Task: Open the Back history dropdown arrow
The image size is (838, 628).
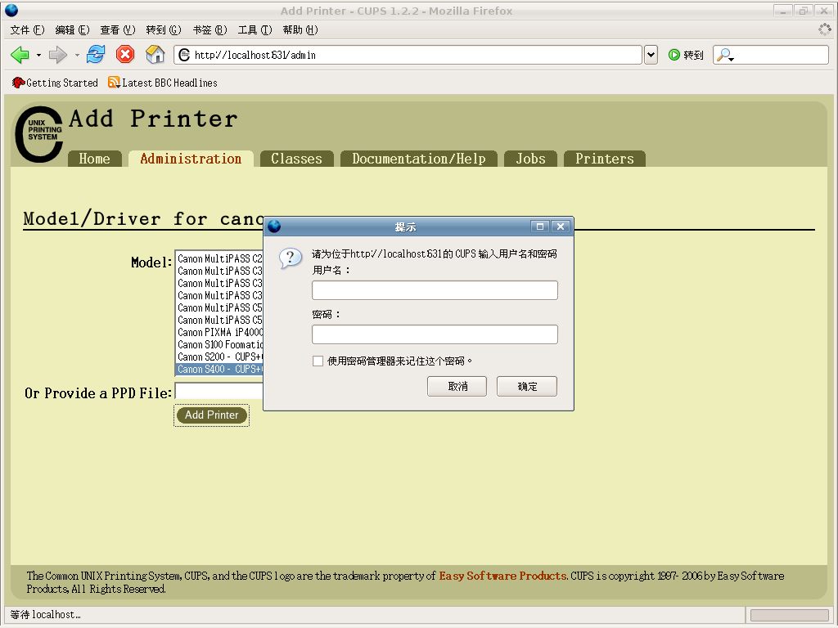Action: click(38, 55)
